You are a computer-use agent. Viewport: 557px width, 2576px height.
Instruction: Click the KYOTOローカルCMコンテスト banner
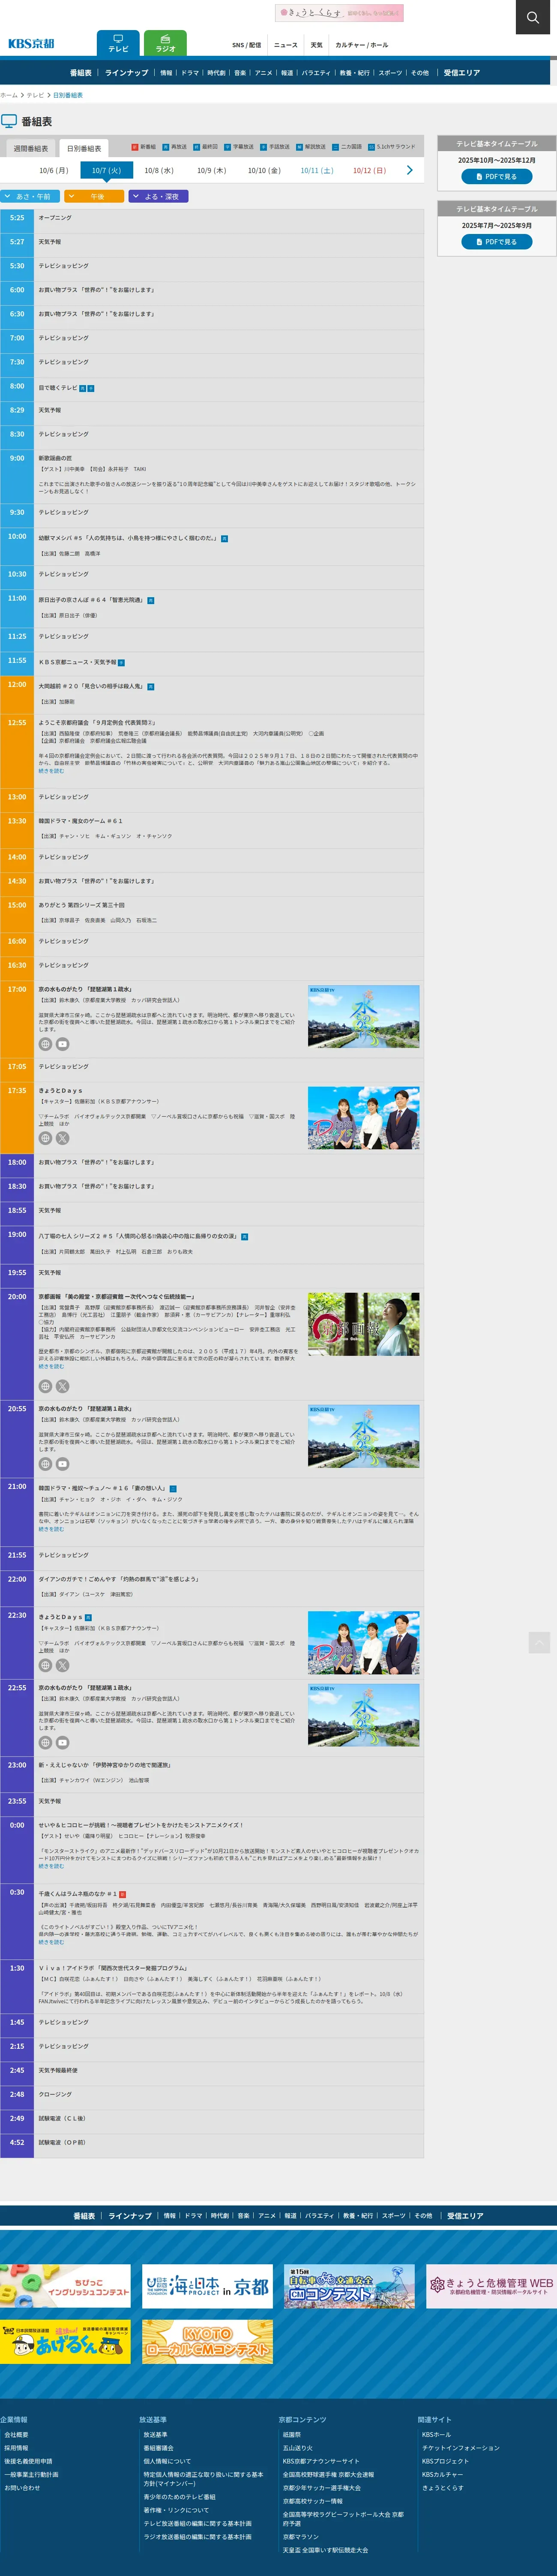208,2342
